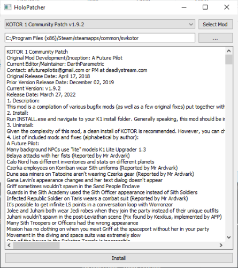Click 'Many Sith Troopers or Officers' line

pyautogui.click(x=72, y=223)
